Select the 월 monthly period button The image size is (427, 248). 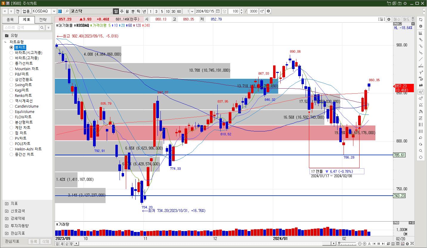[127, 11]
